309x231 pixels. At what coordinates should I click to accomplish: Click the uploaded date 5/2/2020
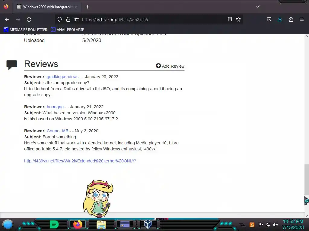(x=92, y=41)
